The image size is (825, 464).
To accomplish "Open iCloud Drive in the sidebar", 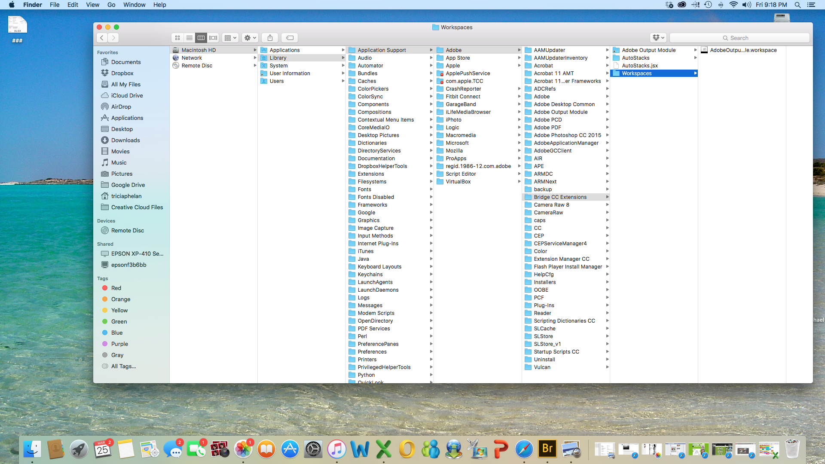I will pos(127,95).
